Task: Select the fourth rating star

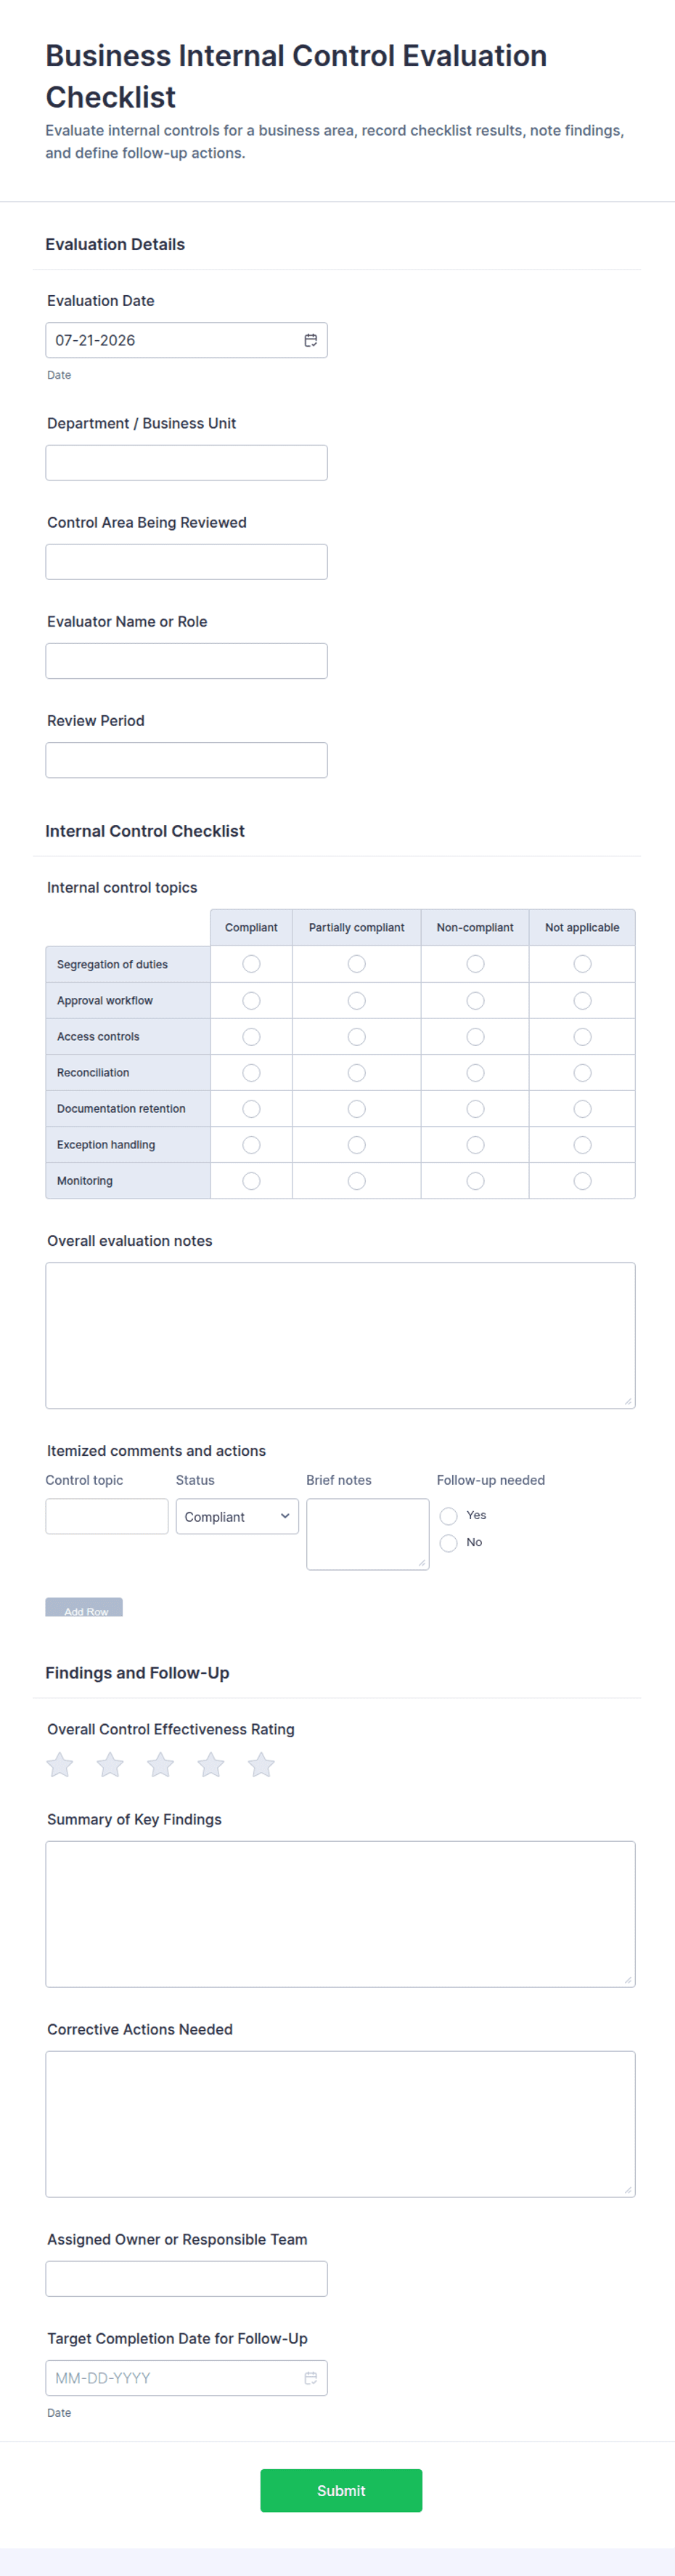Action: (210, 1765)
